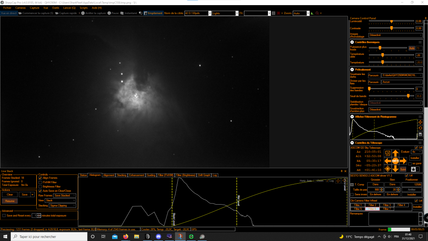Image resolution: width=428 pixels, height=241 pixels.
Task: Click the spiral search icon in telescope controls
Action: pos(387,153)
